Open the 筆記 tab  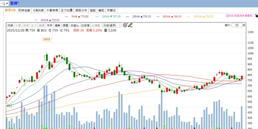pos(101,10)
